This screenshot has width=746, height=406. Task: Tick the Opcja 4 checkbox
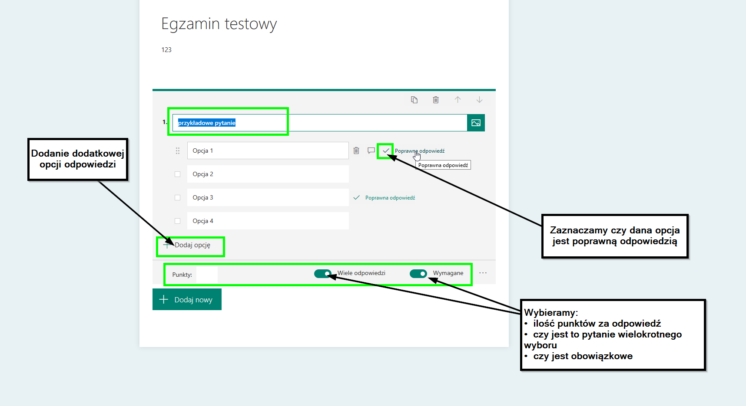[177, 221]
